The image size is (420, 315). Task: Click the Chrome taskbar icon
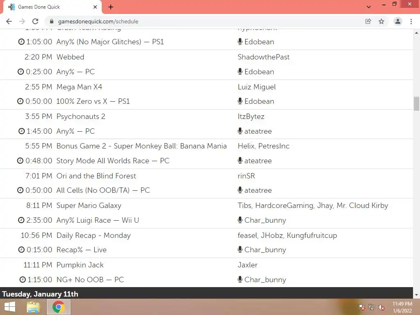click(59, 307)
